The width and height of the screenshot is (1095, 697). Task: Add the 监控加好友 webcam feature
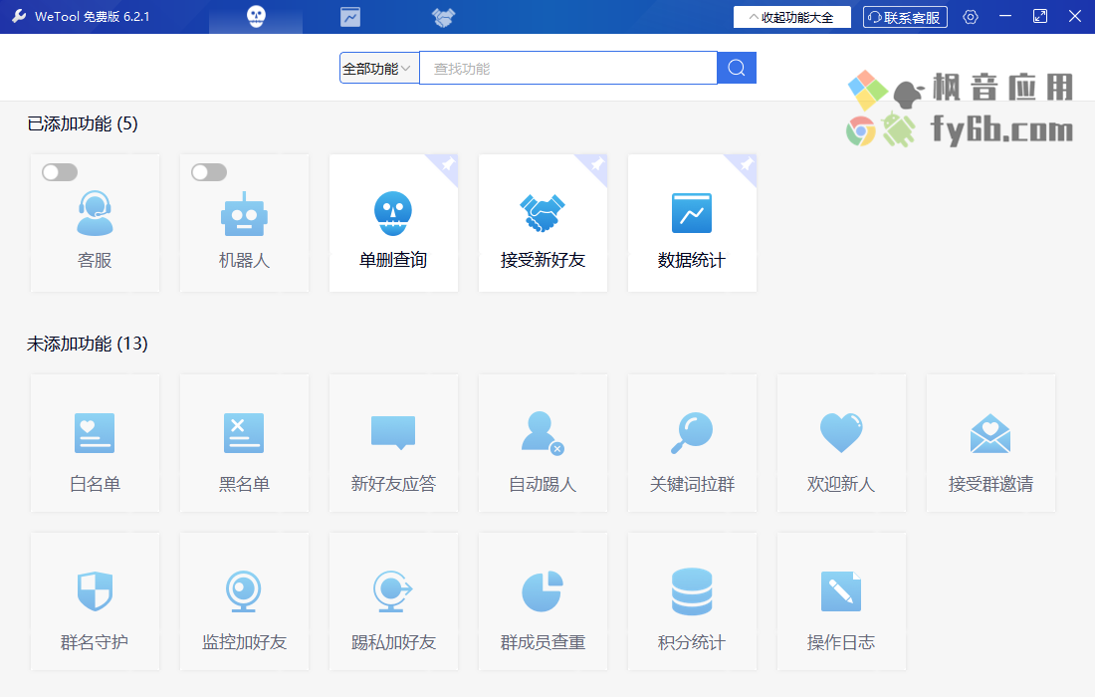(x=245, y=601)
